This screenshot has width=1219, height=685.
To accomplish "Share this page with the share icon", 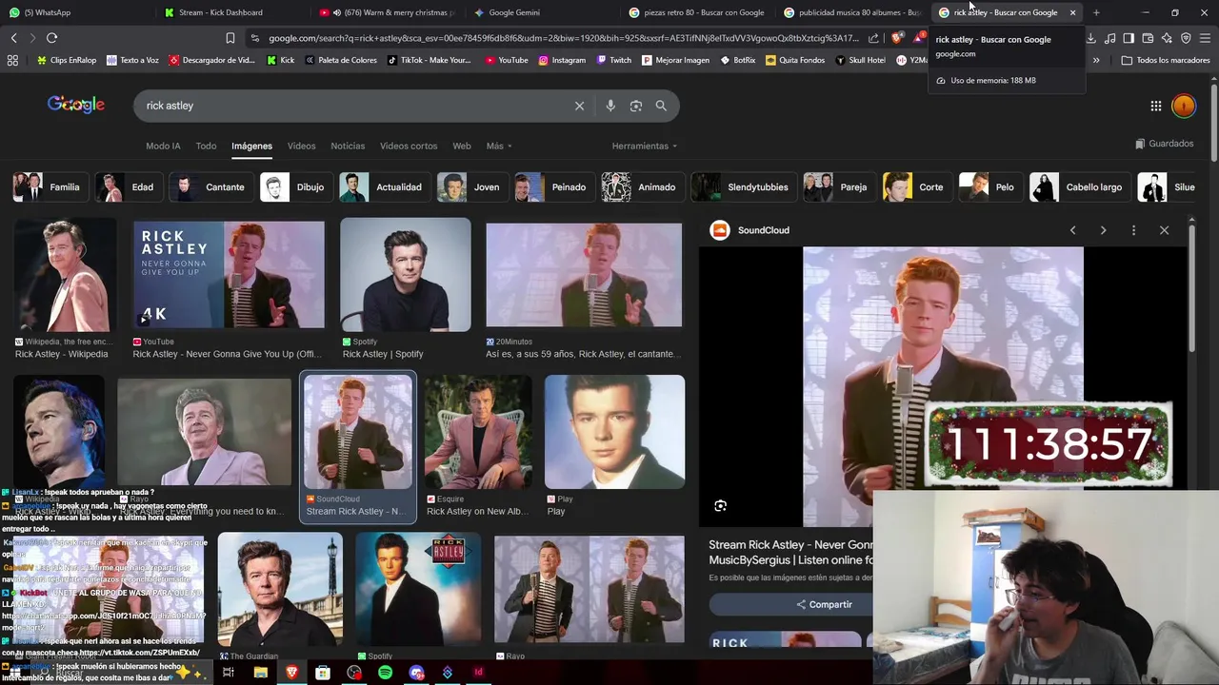I will point(873,38).
